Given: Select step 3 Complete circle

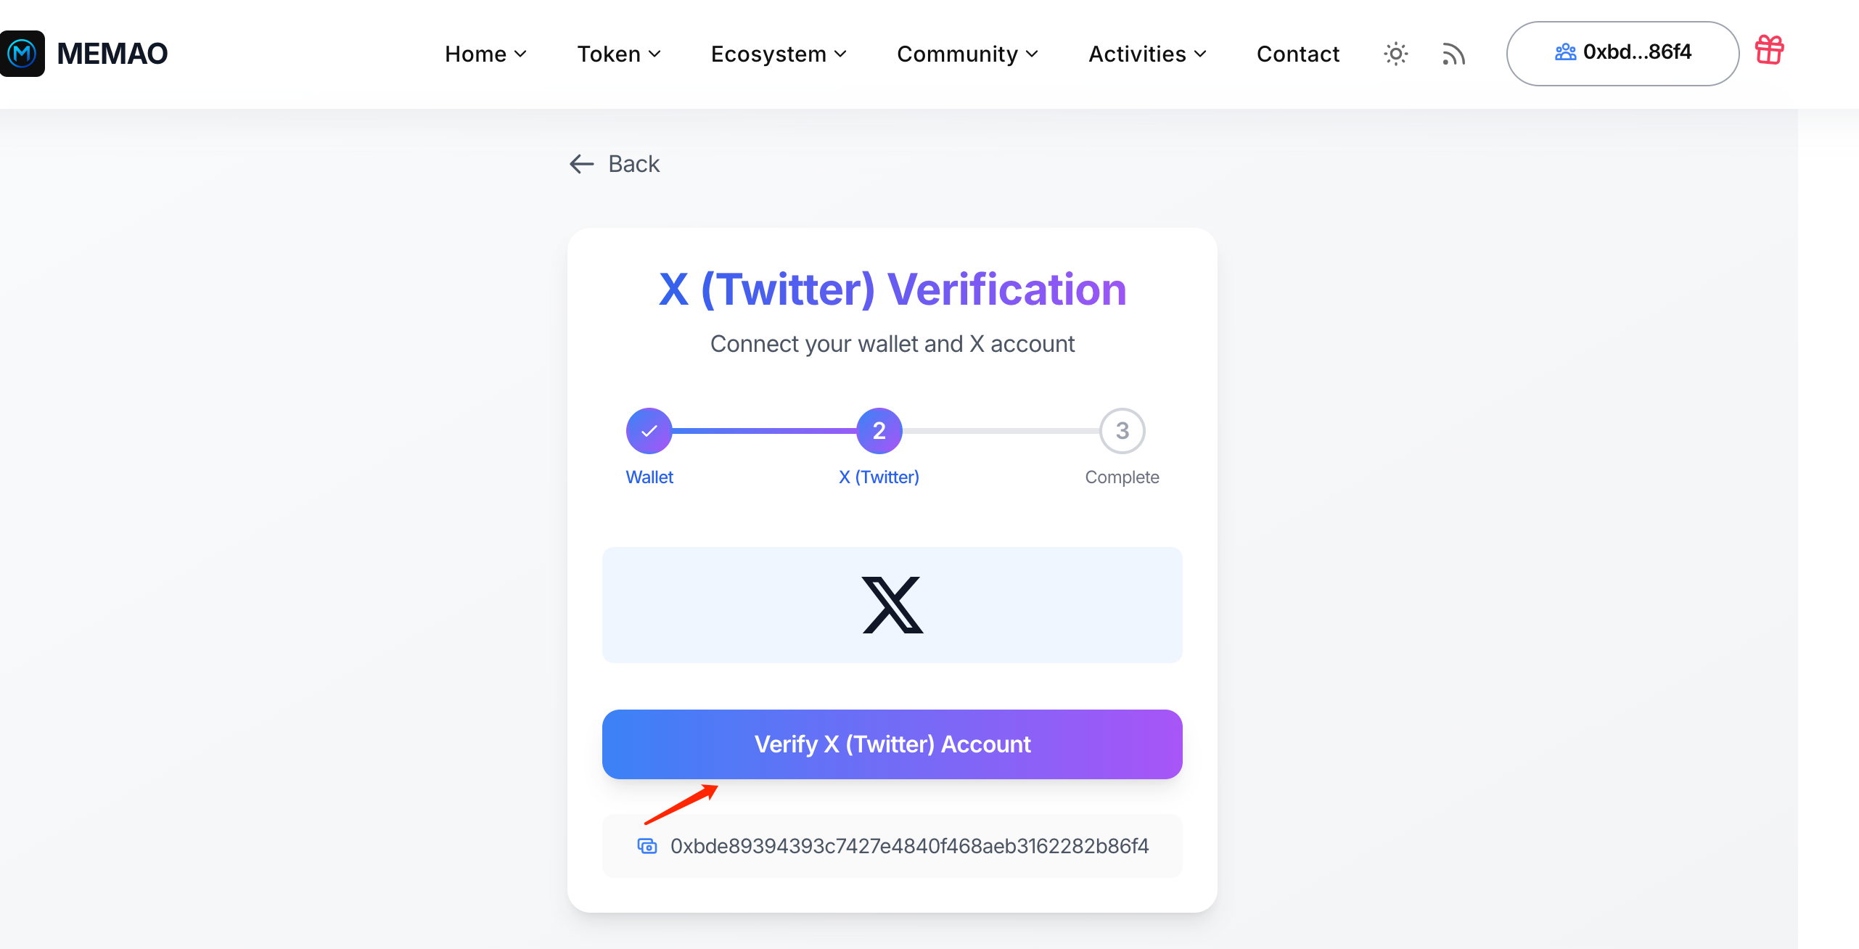Looking at the screenshot, I should pos(1122,431).
